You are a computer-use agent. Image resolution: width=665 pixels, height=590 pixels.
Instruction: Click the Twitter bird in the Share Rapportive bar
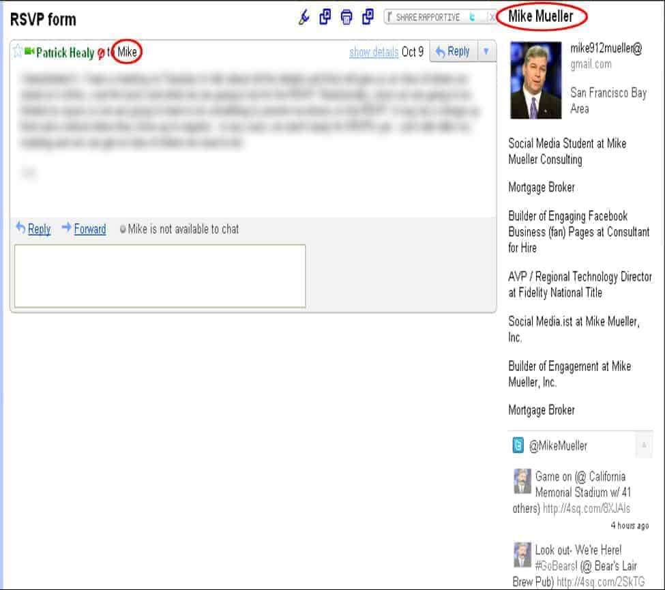point(472,17)
